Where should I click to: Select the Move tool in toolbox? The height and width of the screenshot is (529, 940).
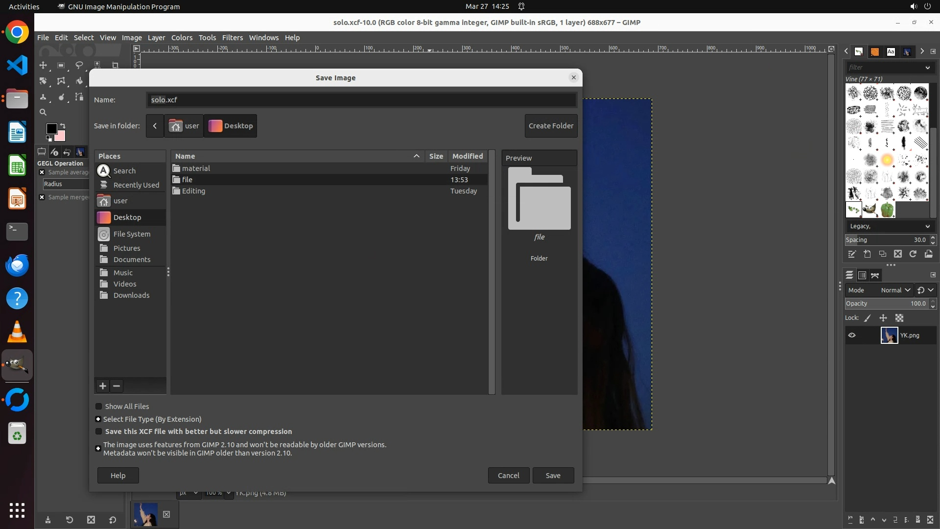(43, 65)
